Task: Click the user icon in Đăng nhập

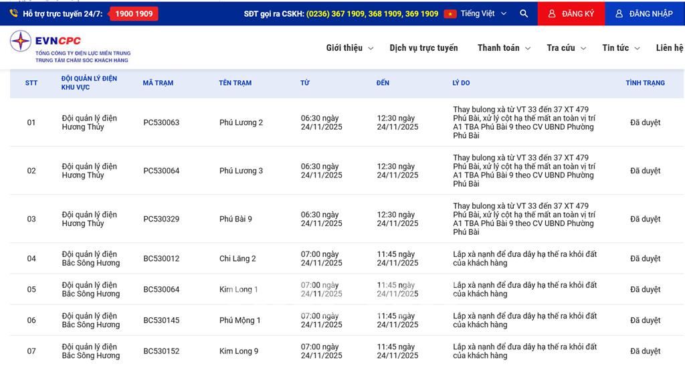Action: (x=619, y=13)
